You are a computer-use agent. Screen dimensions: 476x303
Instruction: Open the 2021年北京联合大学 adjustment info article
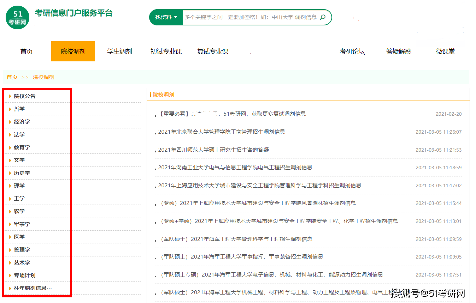pos(222,132)
